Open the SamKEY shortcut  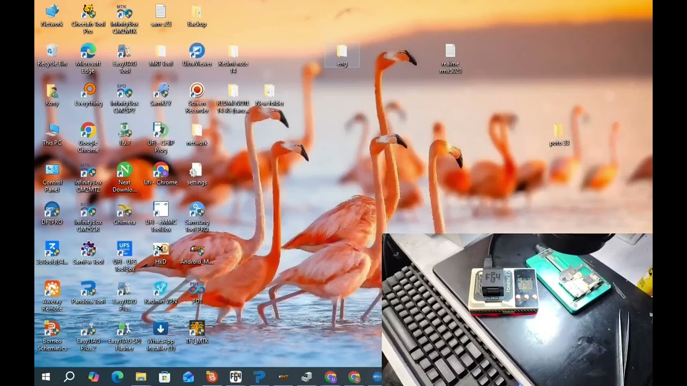tap(160, 95)
